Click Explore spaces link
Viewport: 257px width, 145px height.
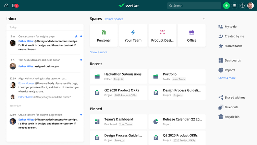(113, 19)
